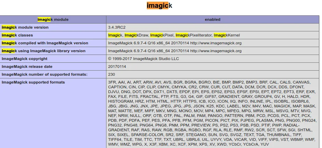Click the PLASMA format entry
Screen dimensions: 322x148
click(264, 120)
